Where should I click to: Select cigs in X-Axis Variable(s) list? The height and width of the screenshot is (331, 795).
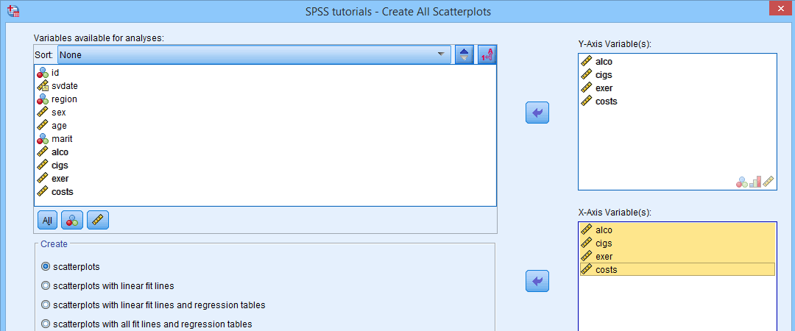677,243
